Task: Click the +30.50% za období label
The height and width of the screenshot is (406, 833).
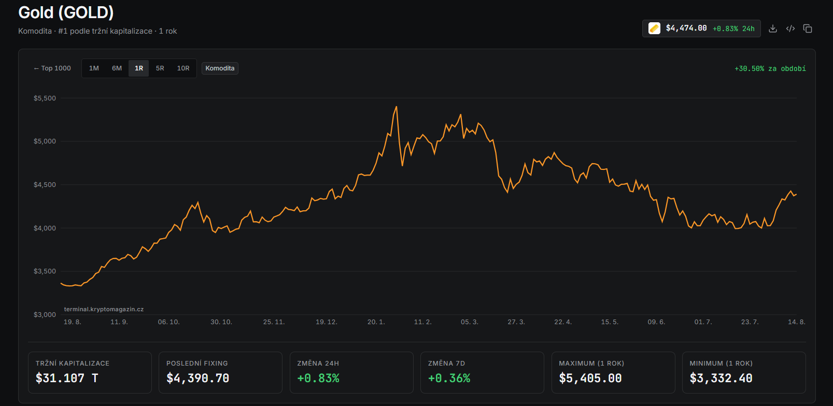Action: pyautogui.click(x=770, y=68)
